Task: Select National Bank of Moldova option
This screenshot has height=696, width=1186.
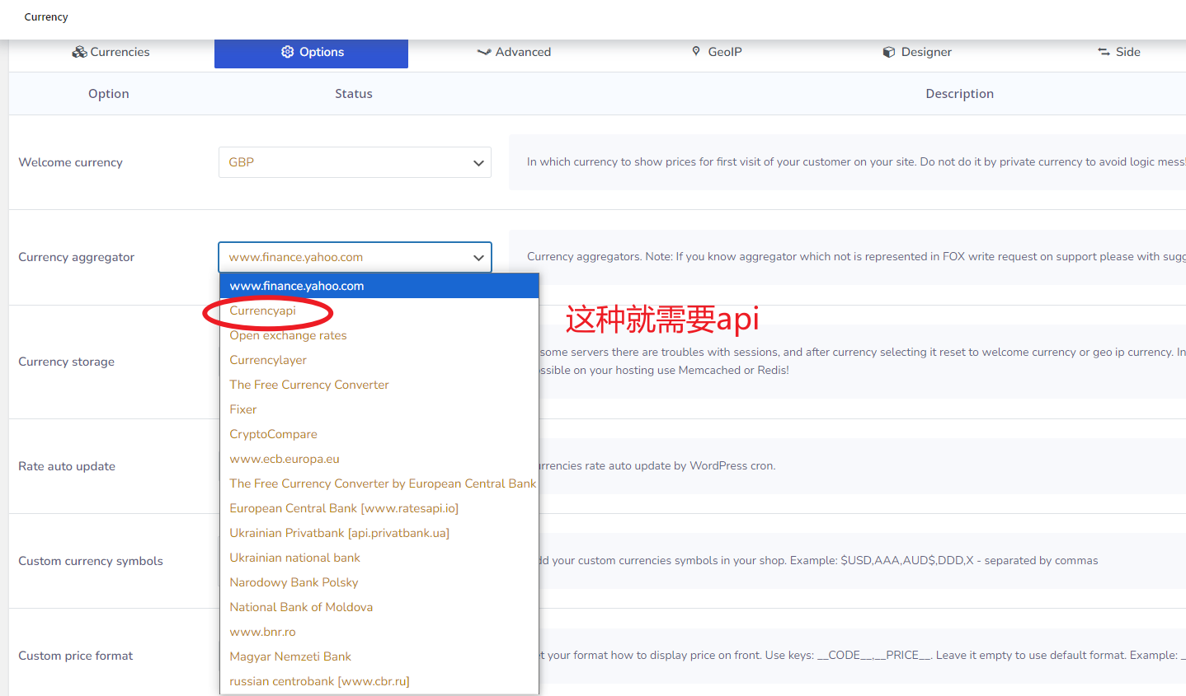Action: click(301, 607)
